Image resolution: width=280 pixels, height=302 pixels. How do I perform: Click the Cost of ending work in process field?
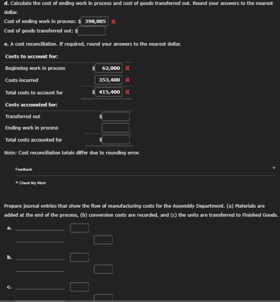[x=94, y=21]
